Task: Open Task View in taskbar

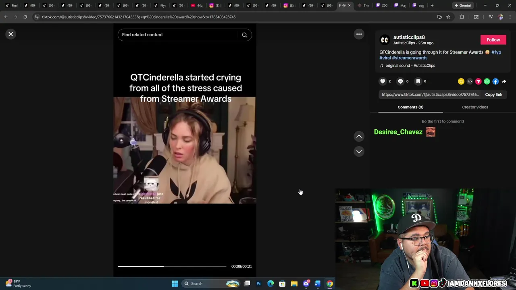Action: coord(247,284)
